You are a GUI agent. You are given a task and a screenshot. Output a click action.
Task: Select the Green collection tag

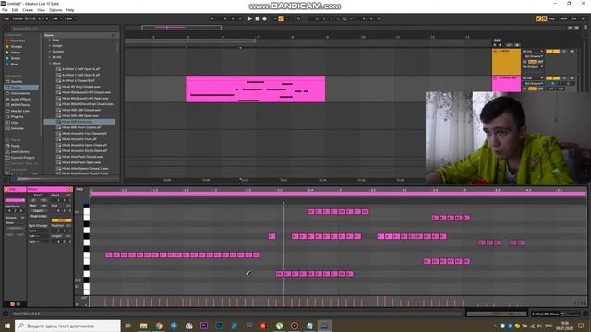click(16, 58)
